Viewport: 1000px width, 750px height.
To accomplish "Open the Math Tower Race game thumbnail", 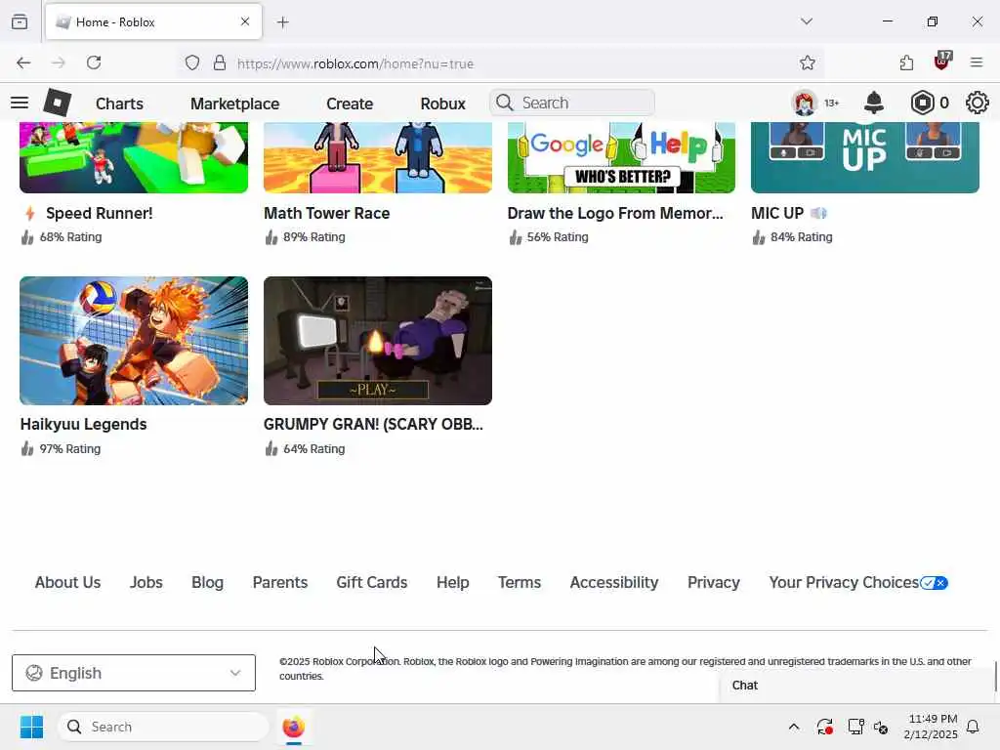I will click(x=378, y=157).
